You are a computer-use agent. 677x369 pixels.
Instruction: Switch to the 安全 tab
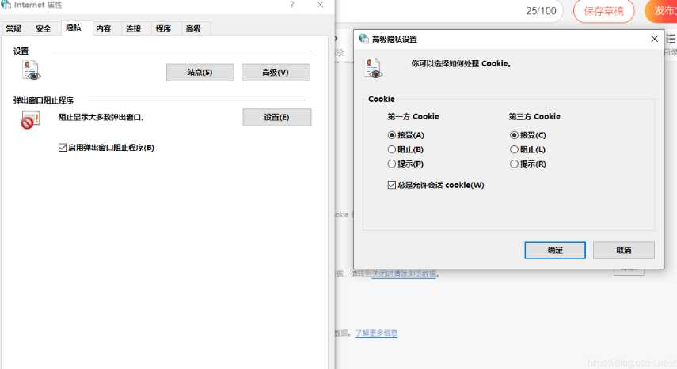click(x=44, y=28)
